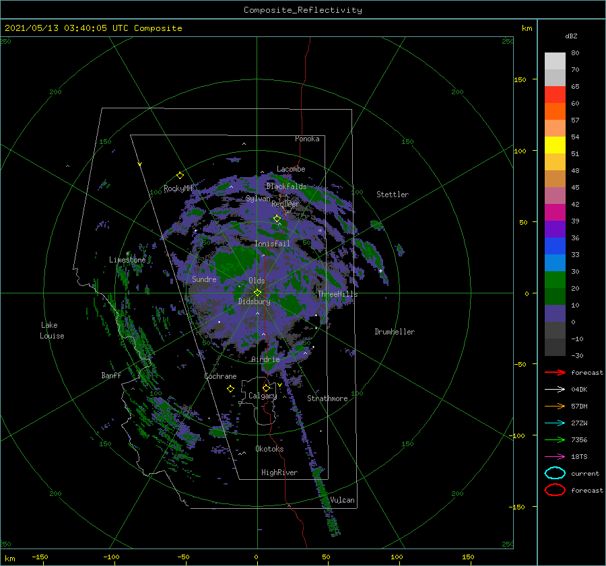Viewport: 606px width, 566px height.
Task: Click the 27ZW legend text
Action: pyautogui.click(x=579, y=423)
